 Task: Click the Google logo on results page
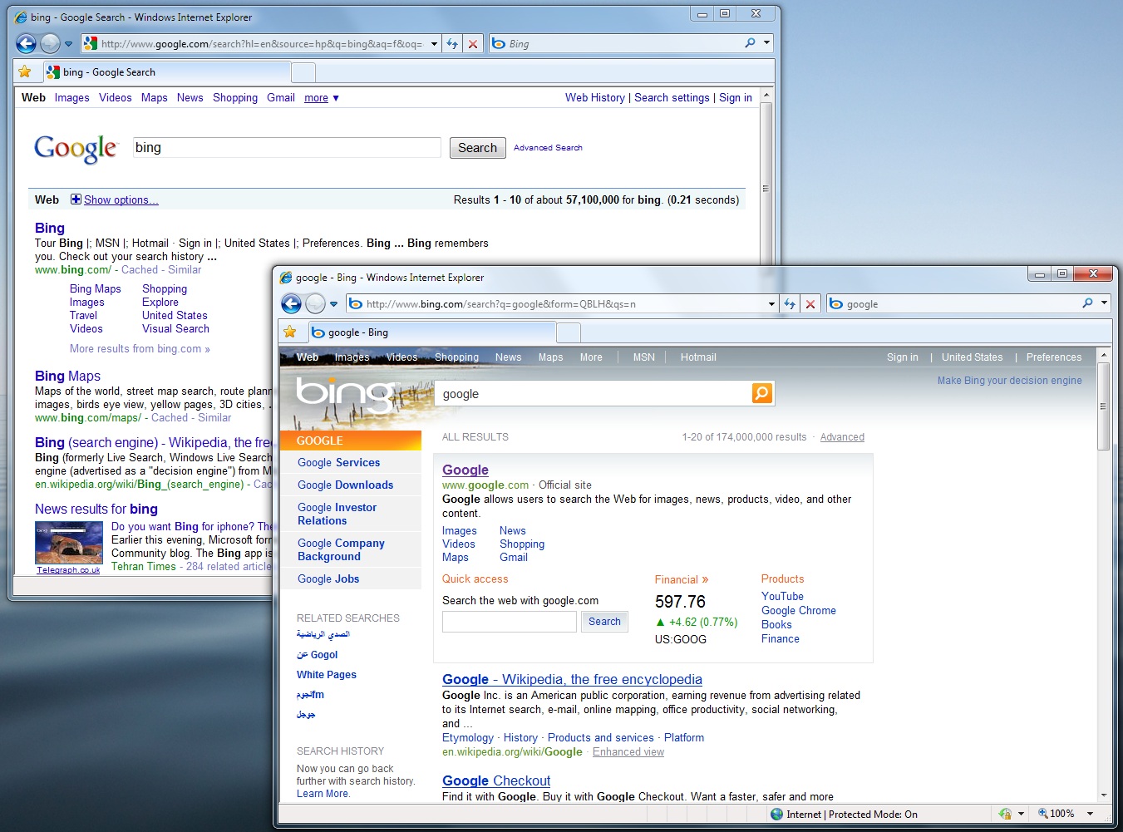click(x=76, y=149)
